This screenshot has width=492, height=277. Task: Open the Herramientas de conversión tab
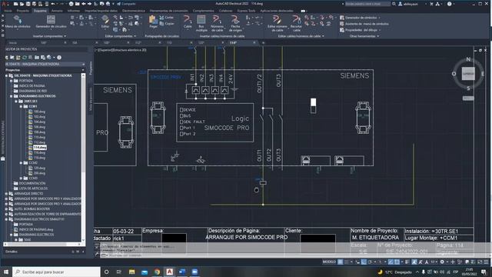[x=169, y=11]
